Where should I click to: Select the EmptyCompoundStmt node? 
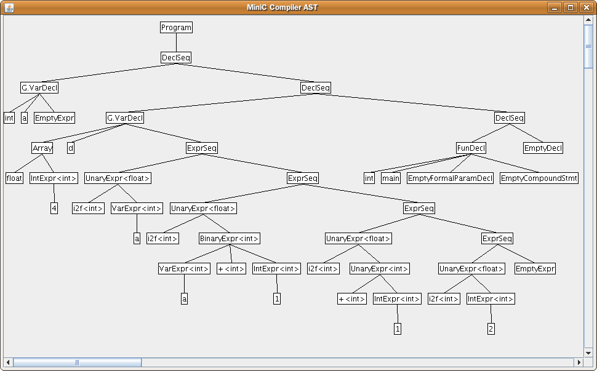(x=539, y=178)
